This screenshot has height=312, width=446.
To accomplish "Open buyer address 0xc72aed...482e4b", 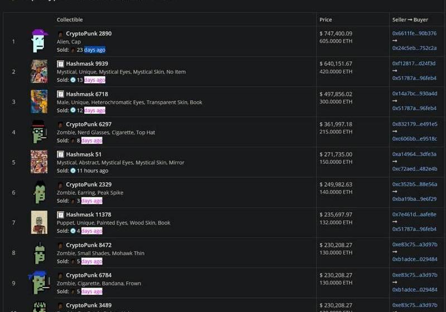I will coord(415,169).
